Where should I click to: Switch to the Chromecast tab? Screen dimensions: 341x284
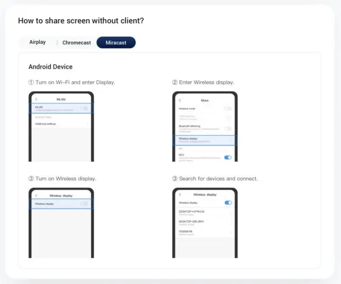(x=77, y=42)
